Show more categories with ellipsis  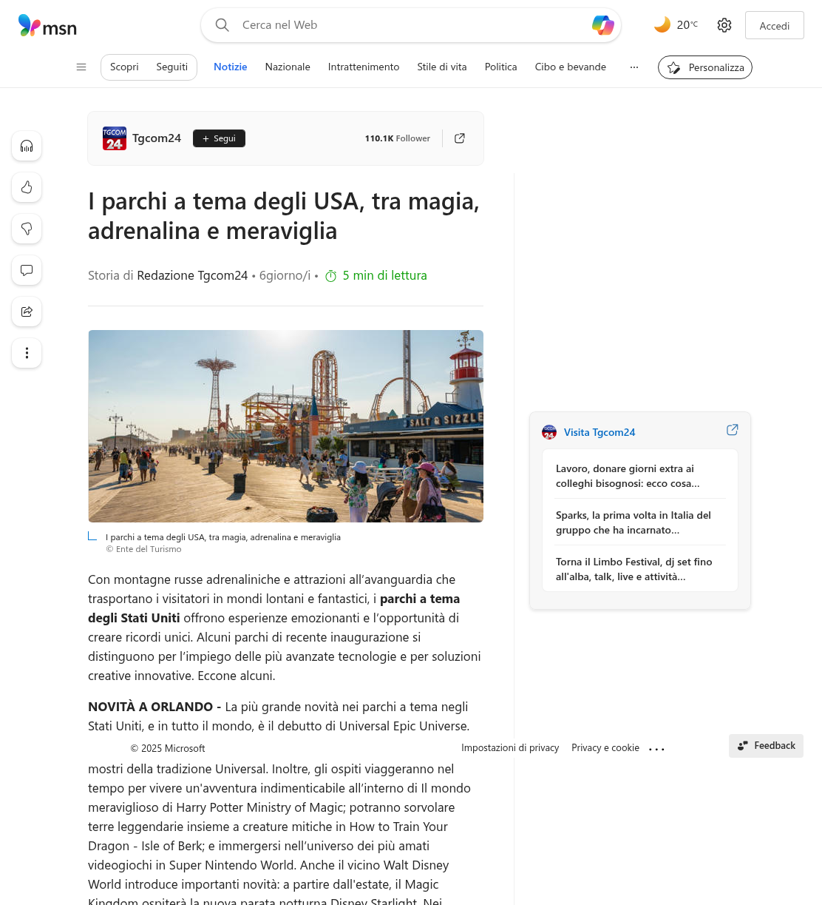[x=634, y=67]
